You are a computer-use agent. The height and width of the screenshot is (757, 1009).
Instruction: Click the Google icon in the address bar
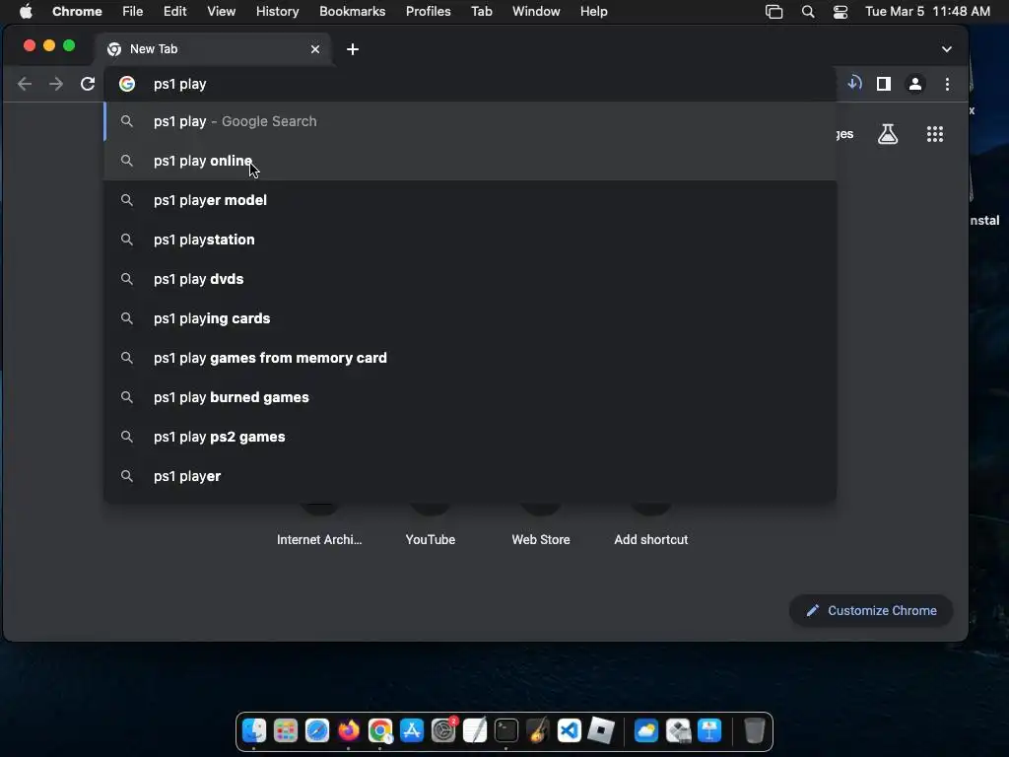pyautogui.click(x=127, y=84)
